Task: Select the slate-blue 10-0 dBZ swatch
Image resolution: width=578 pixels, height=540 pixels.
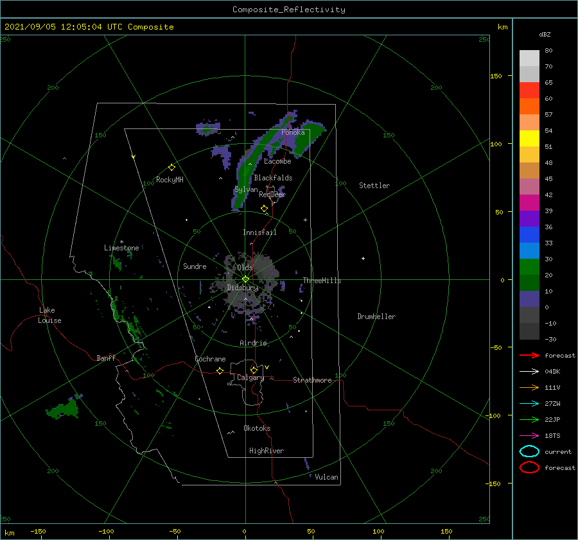Action: [529, 299]
